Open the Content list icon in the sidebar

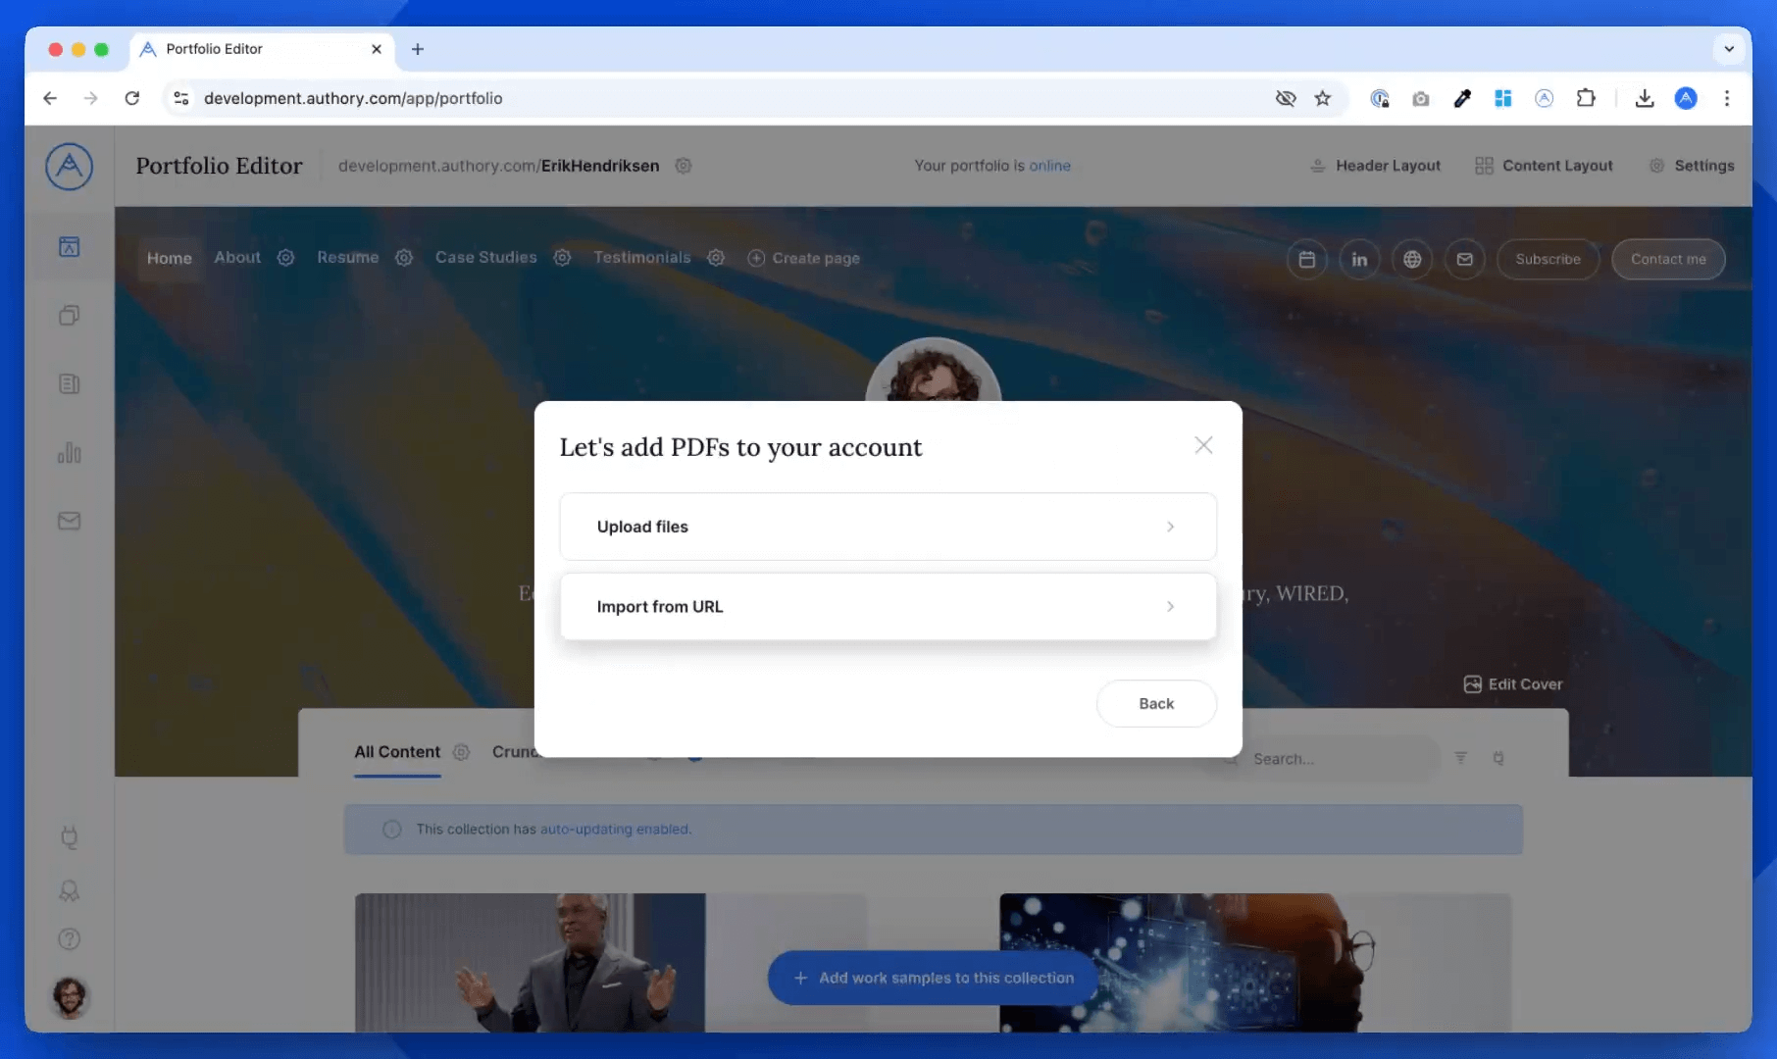click(x=69, y=383)
